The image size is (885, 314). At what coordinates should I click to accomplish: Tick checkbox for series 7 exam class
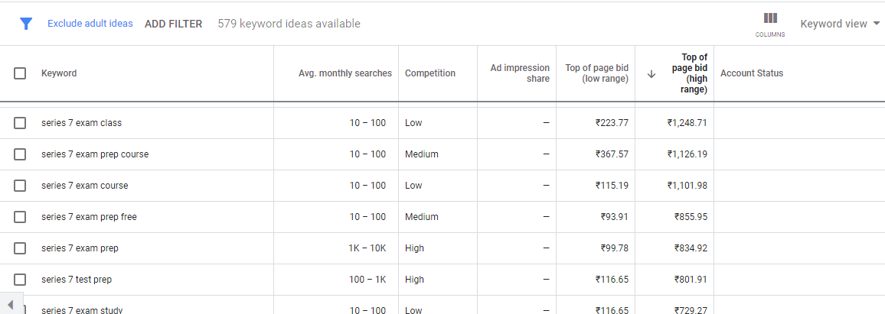point(20,123)
